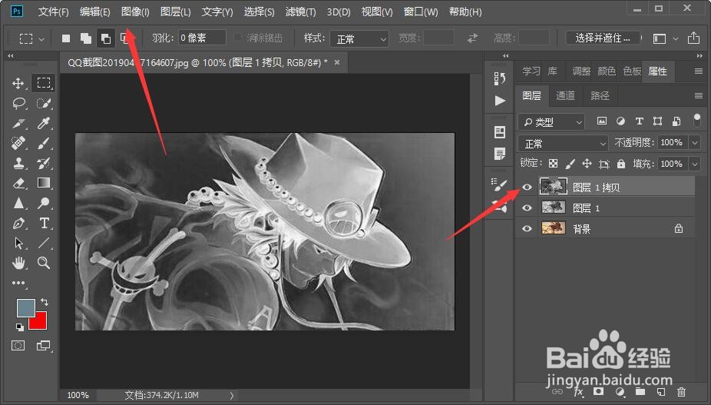Toggle lock transparent pixels
Image resolution: width=711 pixels, height=405 pixels.
pyautogui.click(x=553, y=164)
